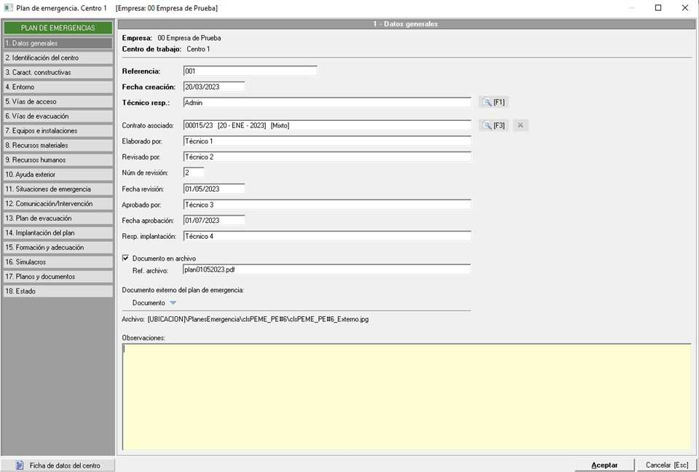
Task: Select 11. Situaciones de emergencia section
Action: (x=58, y=189)
